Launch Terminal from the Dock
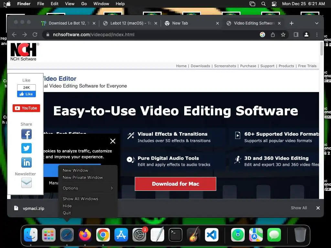331x248 pixels. point(176,235)
